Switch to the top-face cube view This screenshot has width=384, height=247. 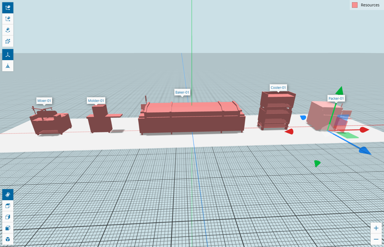[x=8, y=206]
